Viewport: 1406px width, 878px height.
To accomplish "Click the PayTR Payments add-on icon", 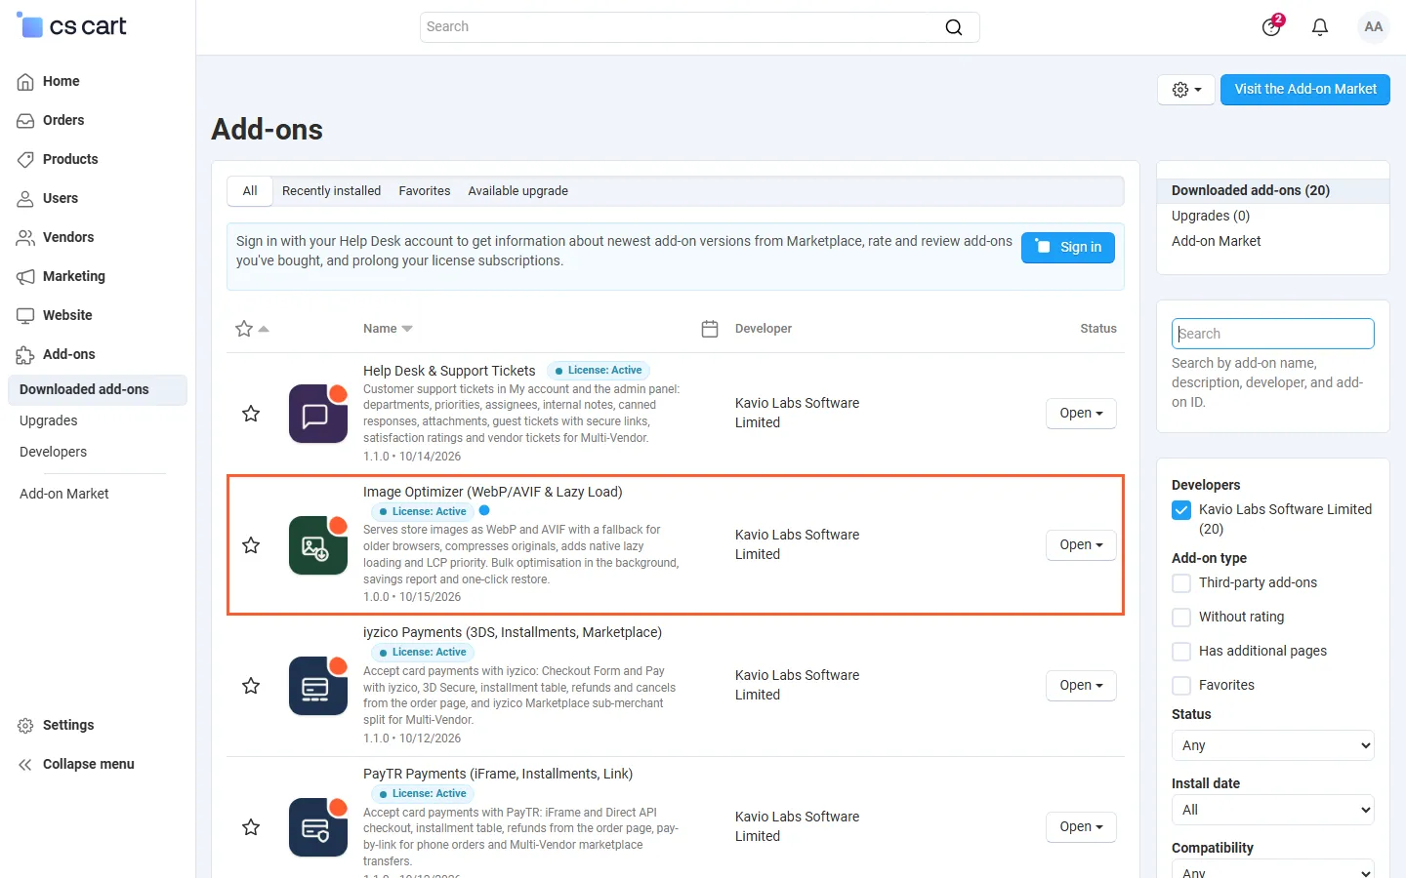I will point(318,827).
